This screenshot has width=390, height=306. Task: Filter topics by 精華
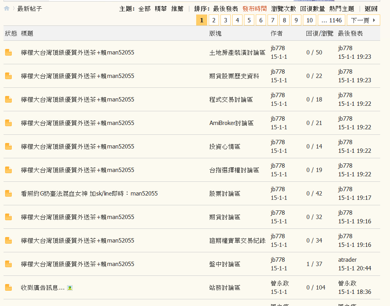pos(161,9)
